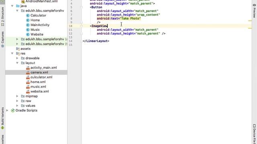
Task: Open activity_main.xml layout file
Action: [44, 68]
